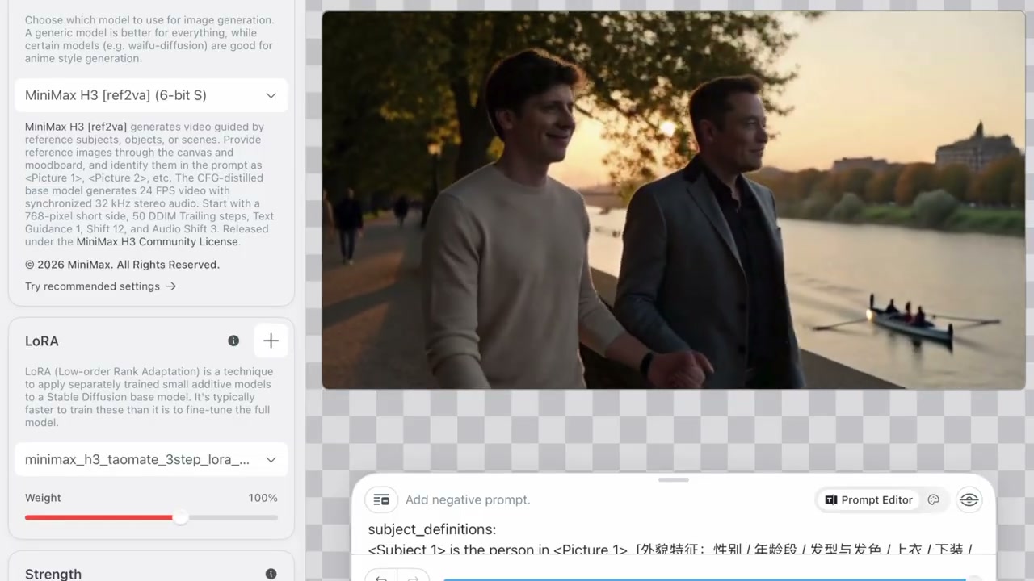Open the Prompt Editor
The width and height of the screenshot is (1034, 581).
(x=869, y=500)
